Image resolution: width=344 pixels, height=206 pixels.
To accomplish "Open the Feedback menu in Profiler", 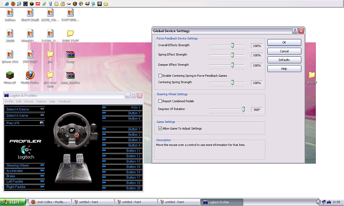I will [64, 101].
